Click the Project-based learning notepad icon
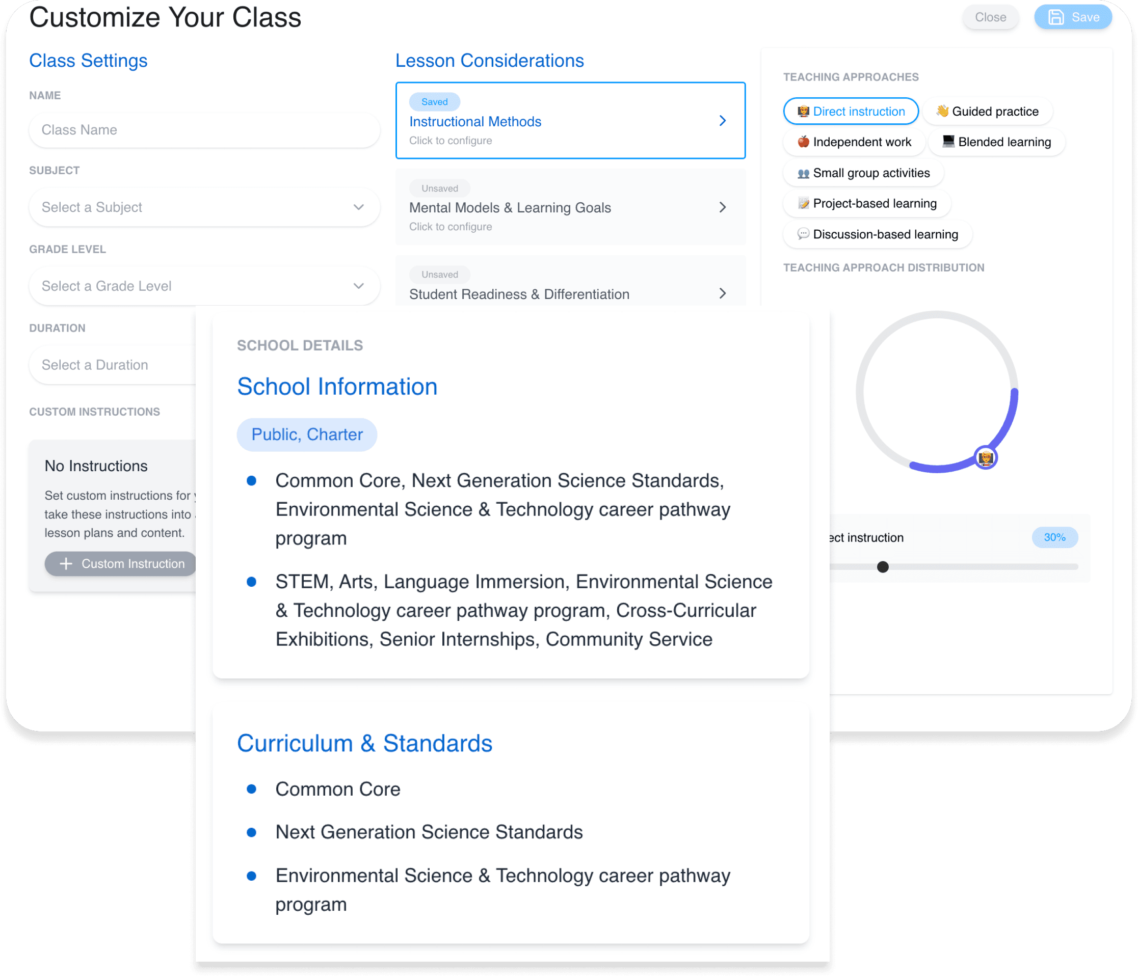 [802, 203]
